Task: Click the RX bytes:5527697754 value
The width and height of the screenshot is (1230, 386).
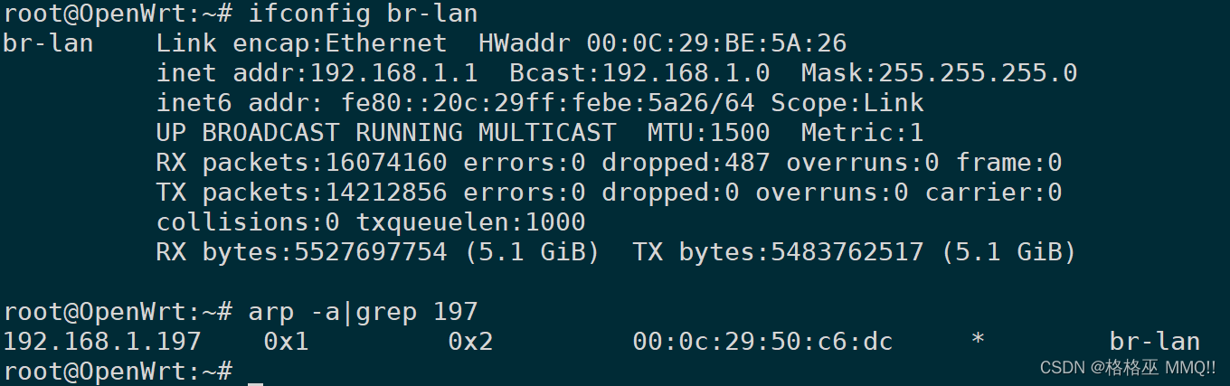Action: pos(301,252)
